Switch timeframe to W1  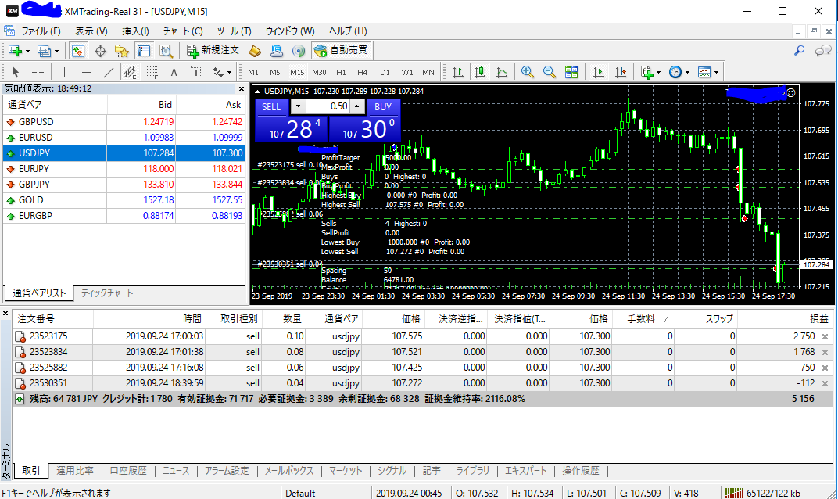pyautogui.click(x=407, y=72)
